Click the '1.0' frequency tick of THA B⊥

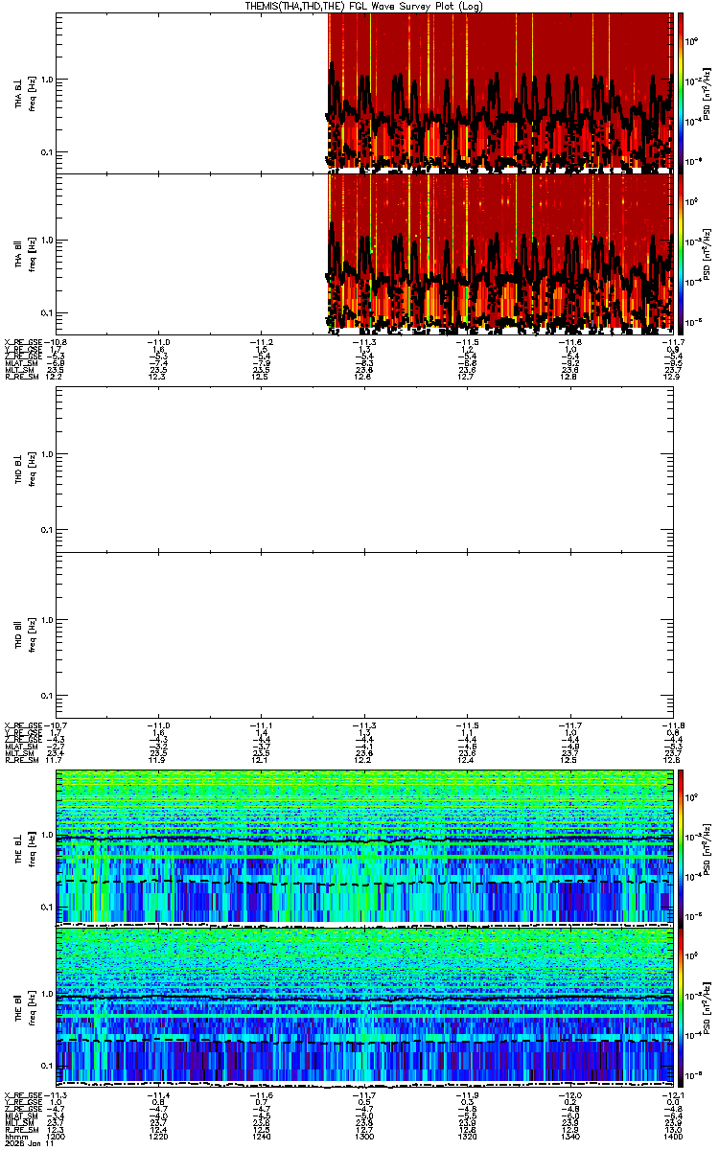click(47, 80)
